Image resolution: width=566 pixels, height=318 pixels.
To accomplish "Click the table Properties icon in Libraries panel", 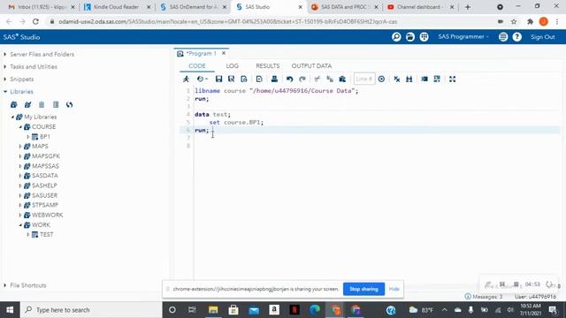I will tap(56, 104).
